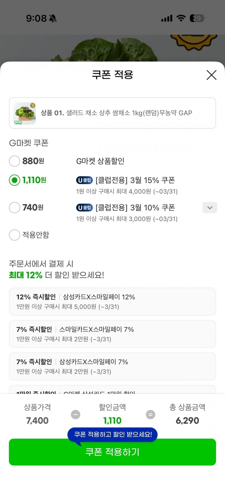Choose the 적용안함 radio option
225x489 pixels.
click(14, 235)
